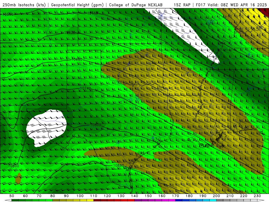Select the "15Z RAP" model run label
The height and width of the screenshot is (202, 269).
(182, 5)
